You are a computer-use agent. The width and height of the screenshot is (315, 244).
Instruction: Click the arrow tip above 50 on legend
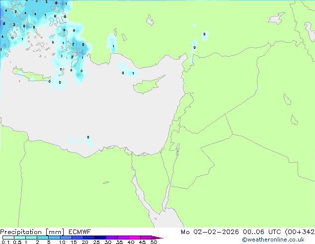(x=157, y=238)
